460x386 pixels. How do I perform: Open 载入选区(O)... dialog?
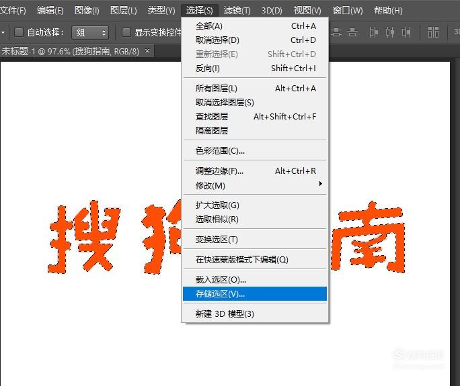point(255,280)
